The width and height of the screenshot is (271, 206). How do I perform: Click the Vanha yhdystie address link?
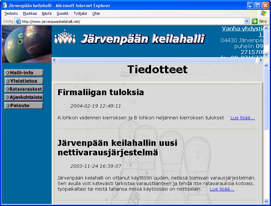tap(243, 29)
